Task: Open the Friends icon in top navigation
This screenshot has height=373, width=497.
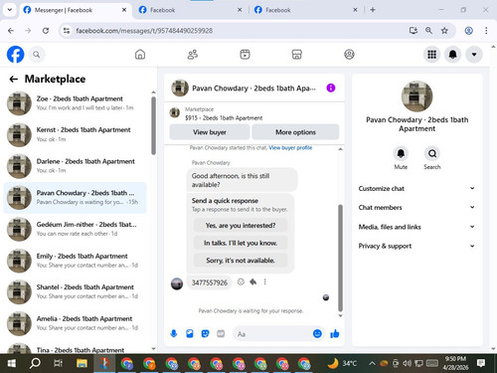Action: (x=193, y=55)
